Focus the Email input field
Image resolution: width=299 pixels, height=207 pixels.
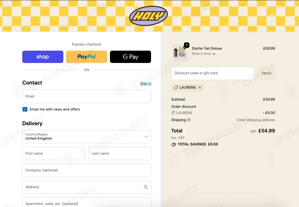(x=87, y=96)
